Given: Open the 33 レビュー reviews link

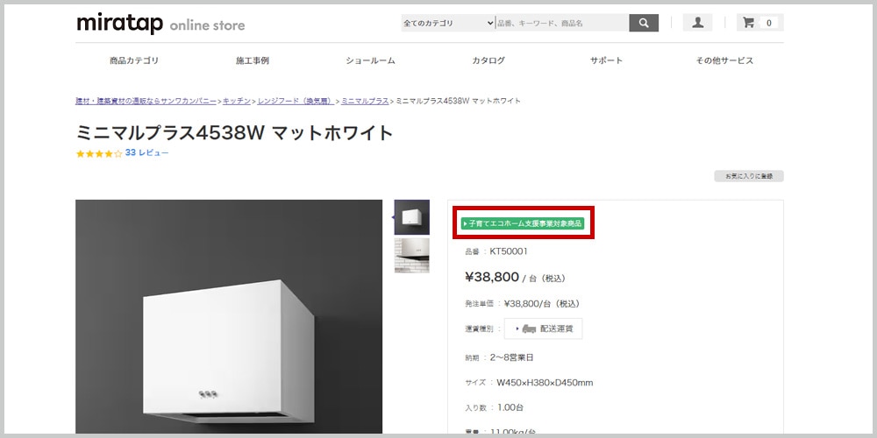Looking at the screenshot, I should coord(146,152).
